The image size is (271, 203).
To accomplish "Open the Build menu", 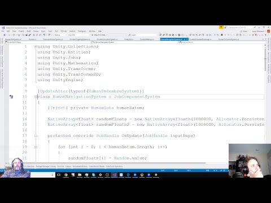I will pos(29,31).
